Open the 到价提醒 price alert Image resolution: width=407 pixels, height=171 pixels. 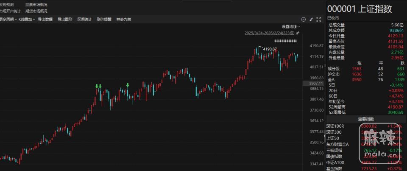pyautogui.click(x=104, y=20)
